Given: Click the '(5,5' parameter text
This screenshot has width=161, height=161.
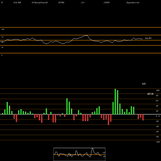Looking at the screenshot, I should [83, 3].
